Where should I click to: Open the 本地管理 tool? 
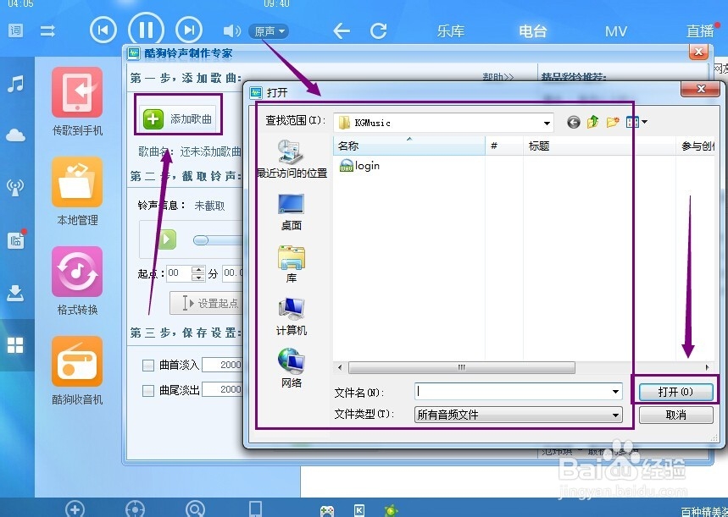click(77, 191)
